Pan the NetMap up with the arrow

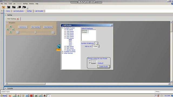click(x=10, y=26)
